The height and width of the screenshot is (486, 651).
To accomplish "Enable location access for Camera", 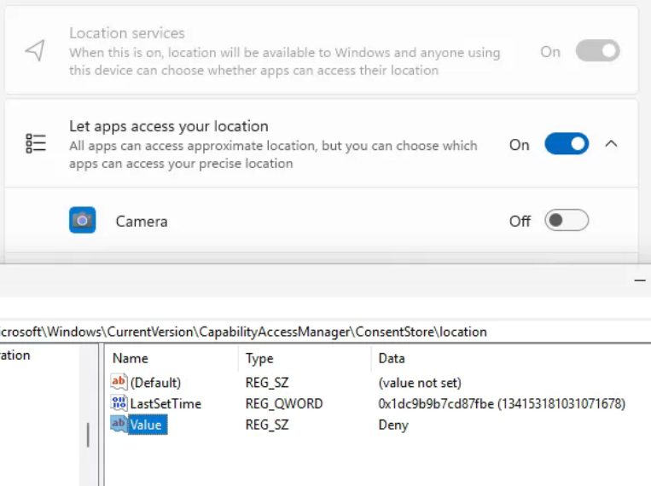I will [567, 221].
